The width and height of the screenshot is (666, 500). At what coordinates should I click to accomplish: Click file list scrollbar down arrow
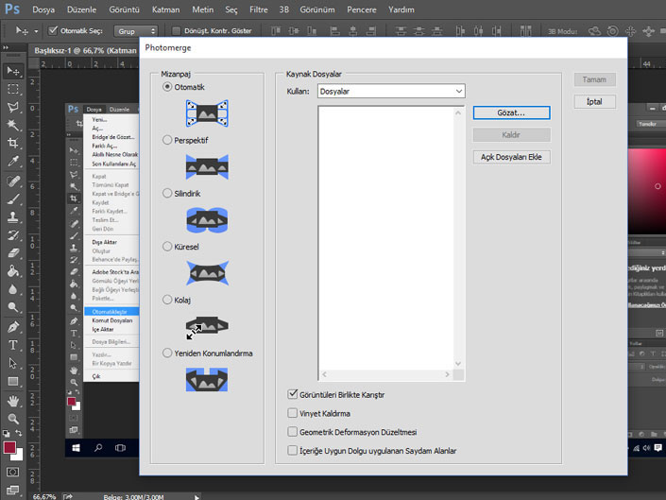[x=458, y=363]
